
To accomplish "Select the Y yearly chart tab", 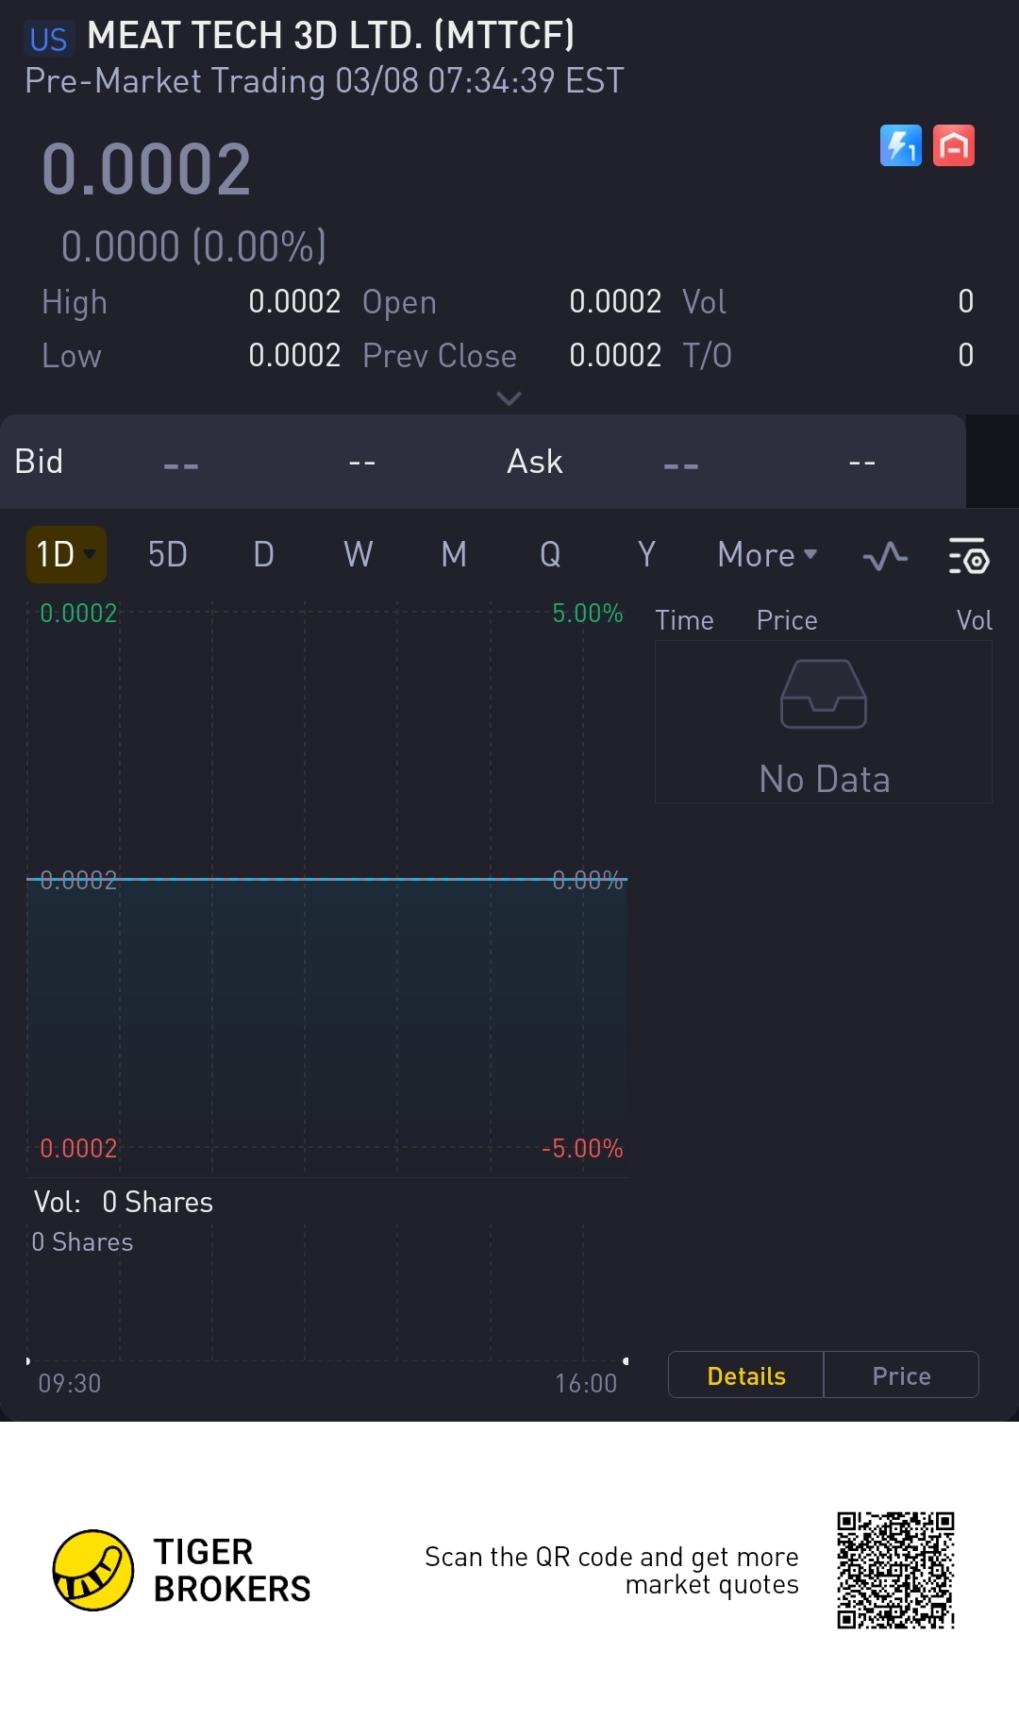I will [x=646, y=555].
